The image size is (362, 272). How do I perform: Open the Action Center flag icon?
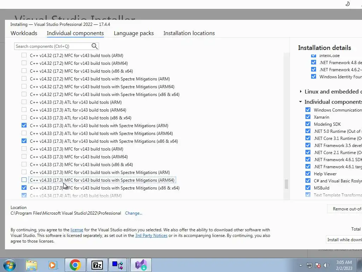point(318,265)
